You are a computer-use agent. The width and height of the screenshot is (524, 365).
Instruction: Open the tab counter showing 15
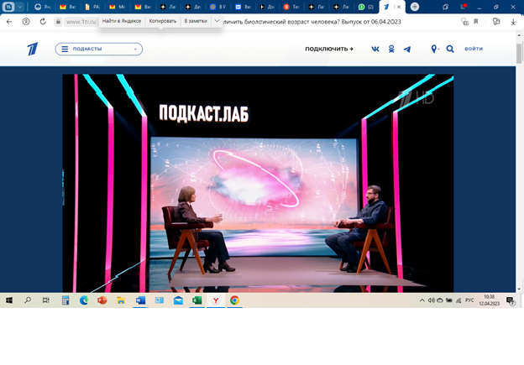8,7
